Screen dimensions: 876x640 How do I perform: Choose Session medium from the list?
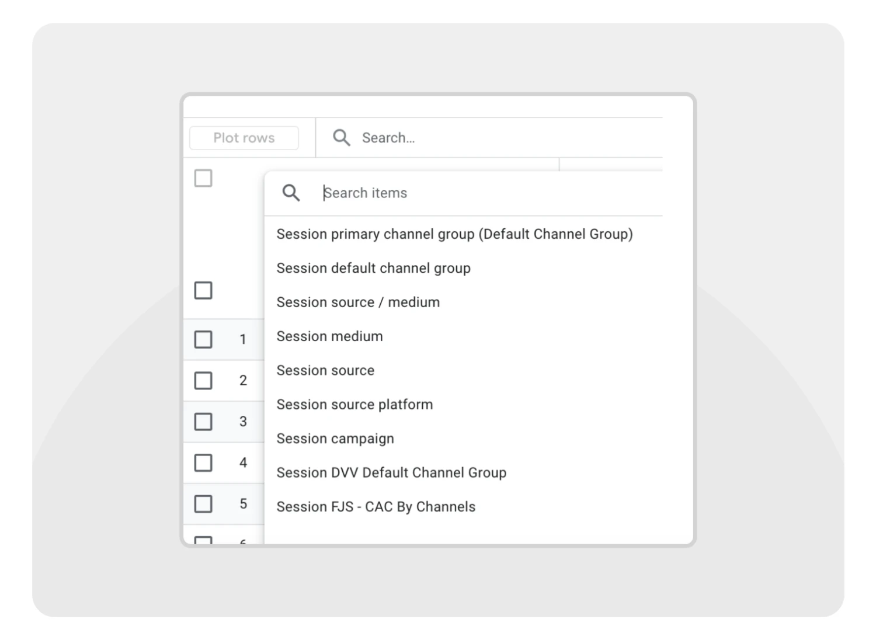[x=329, y=336]
